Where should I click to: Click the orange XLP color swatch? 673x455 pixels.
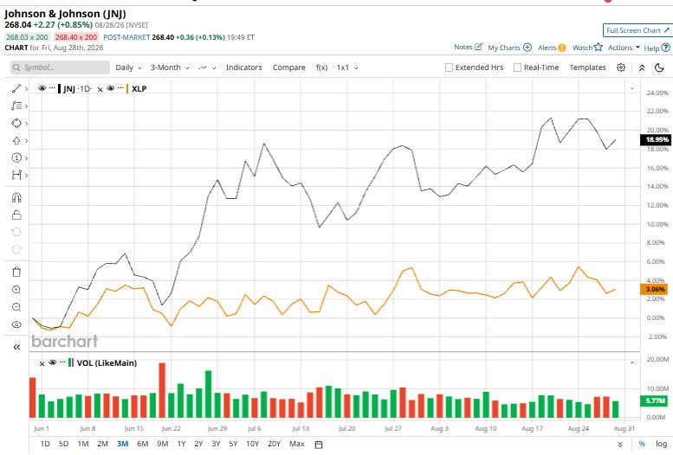(127, 88)
